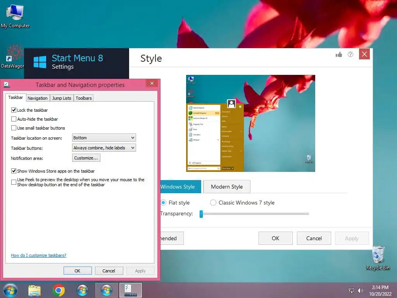
Task: Select the Windows Style tab
Action: click(181, 187)
